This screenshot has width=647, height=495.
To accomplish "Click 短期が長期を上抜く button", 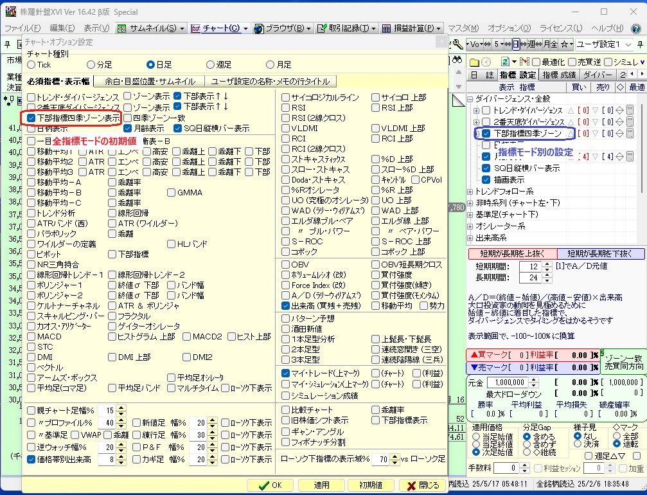I will 512,253.
